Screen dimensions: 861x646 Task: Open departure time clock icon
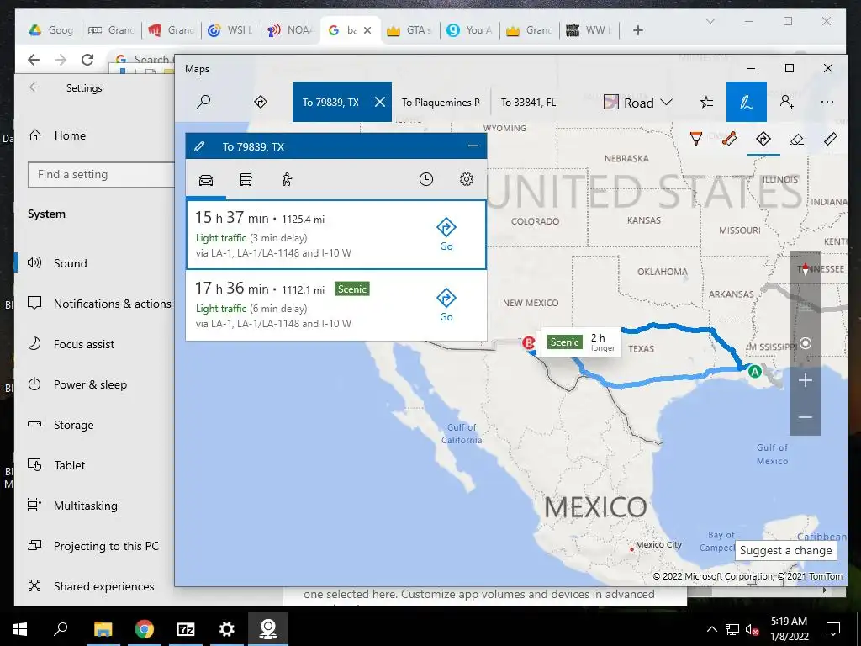tap(426, 179)
